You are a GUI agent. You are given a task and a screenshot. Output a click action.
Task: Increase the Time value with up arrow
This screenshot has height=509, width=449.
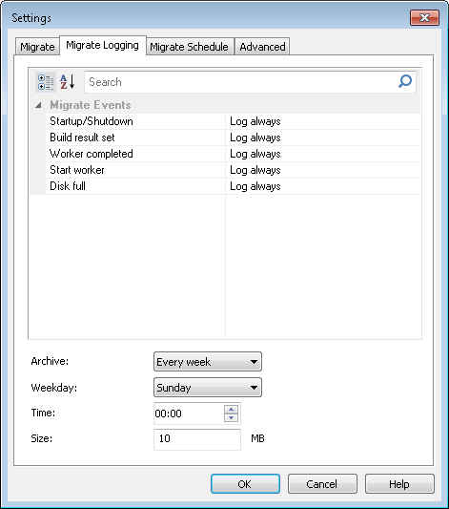[x=231, y=409]
